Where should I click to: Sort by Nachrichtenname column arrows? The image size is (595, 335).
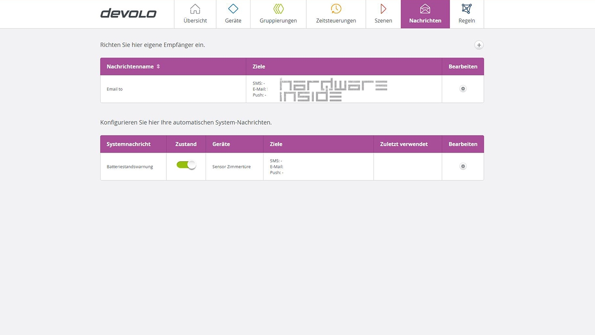(158, 67)
